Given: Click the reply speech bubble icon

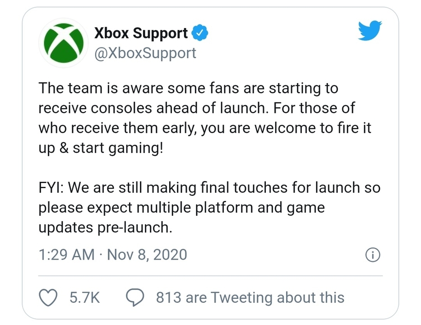Looking at the screenshot, I should 135,297.
